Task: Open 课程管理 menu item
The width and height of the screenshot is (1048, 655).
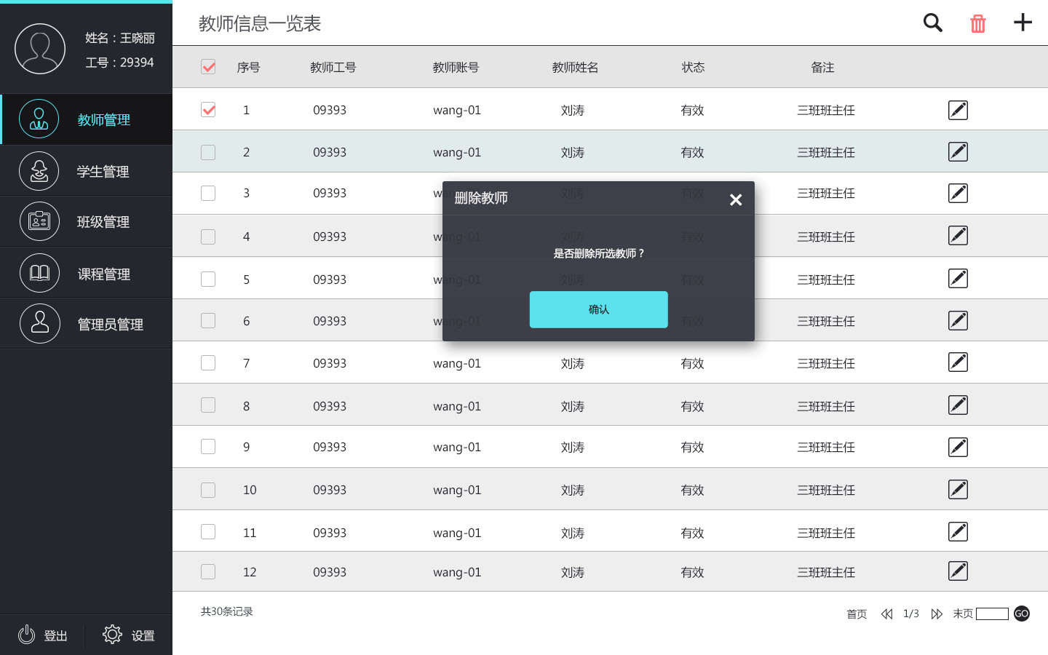Action: (x=86, y=273)
